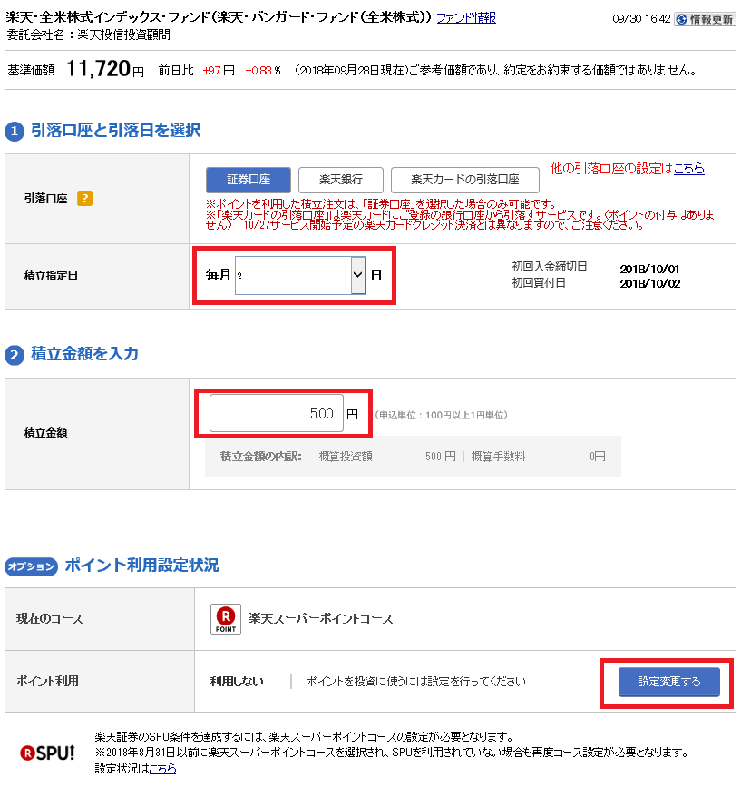
Task: Click the +0.83 % change value
Action: [x=263, y=71]
